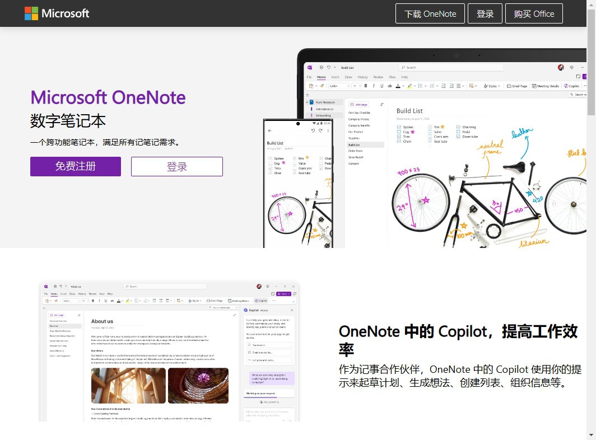This screenshot has height=440, width=596.
Task: Click Meeting Details in the laptop picture ribbon
Action: 545,86
